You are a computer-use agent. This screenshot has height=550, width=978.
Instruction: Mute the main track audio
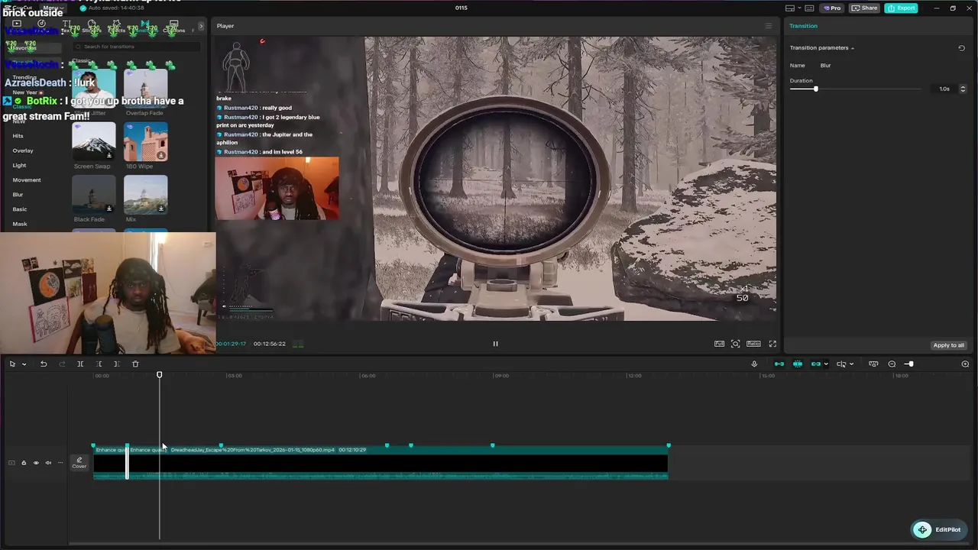point(48,463)
